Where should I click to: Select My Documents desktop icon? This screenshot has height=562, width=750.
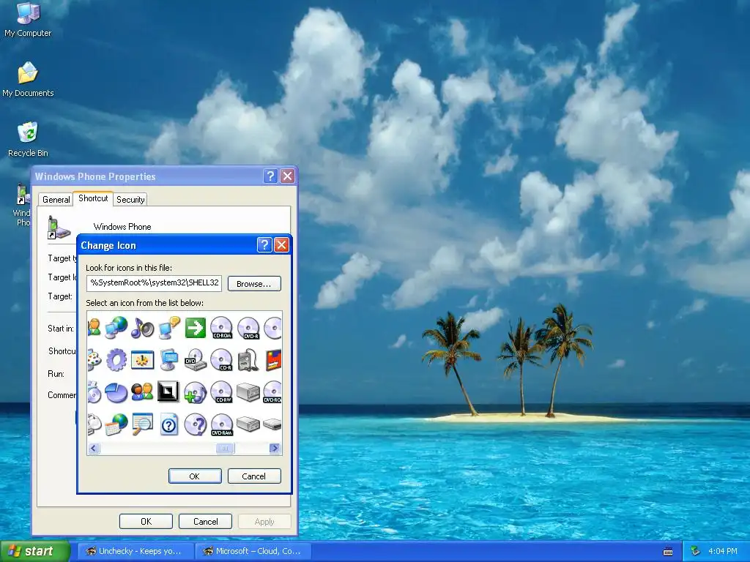[28, 80]
